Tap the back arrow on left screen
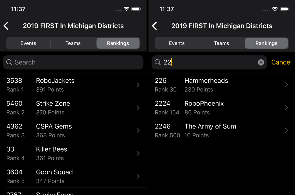The image size is (295, 195). (6, 26)
